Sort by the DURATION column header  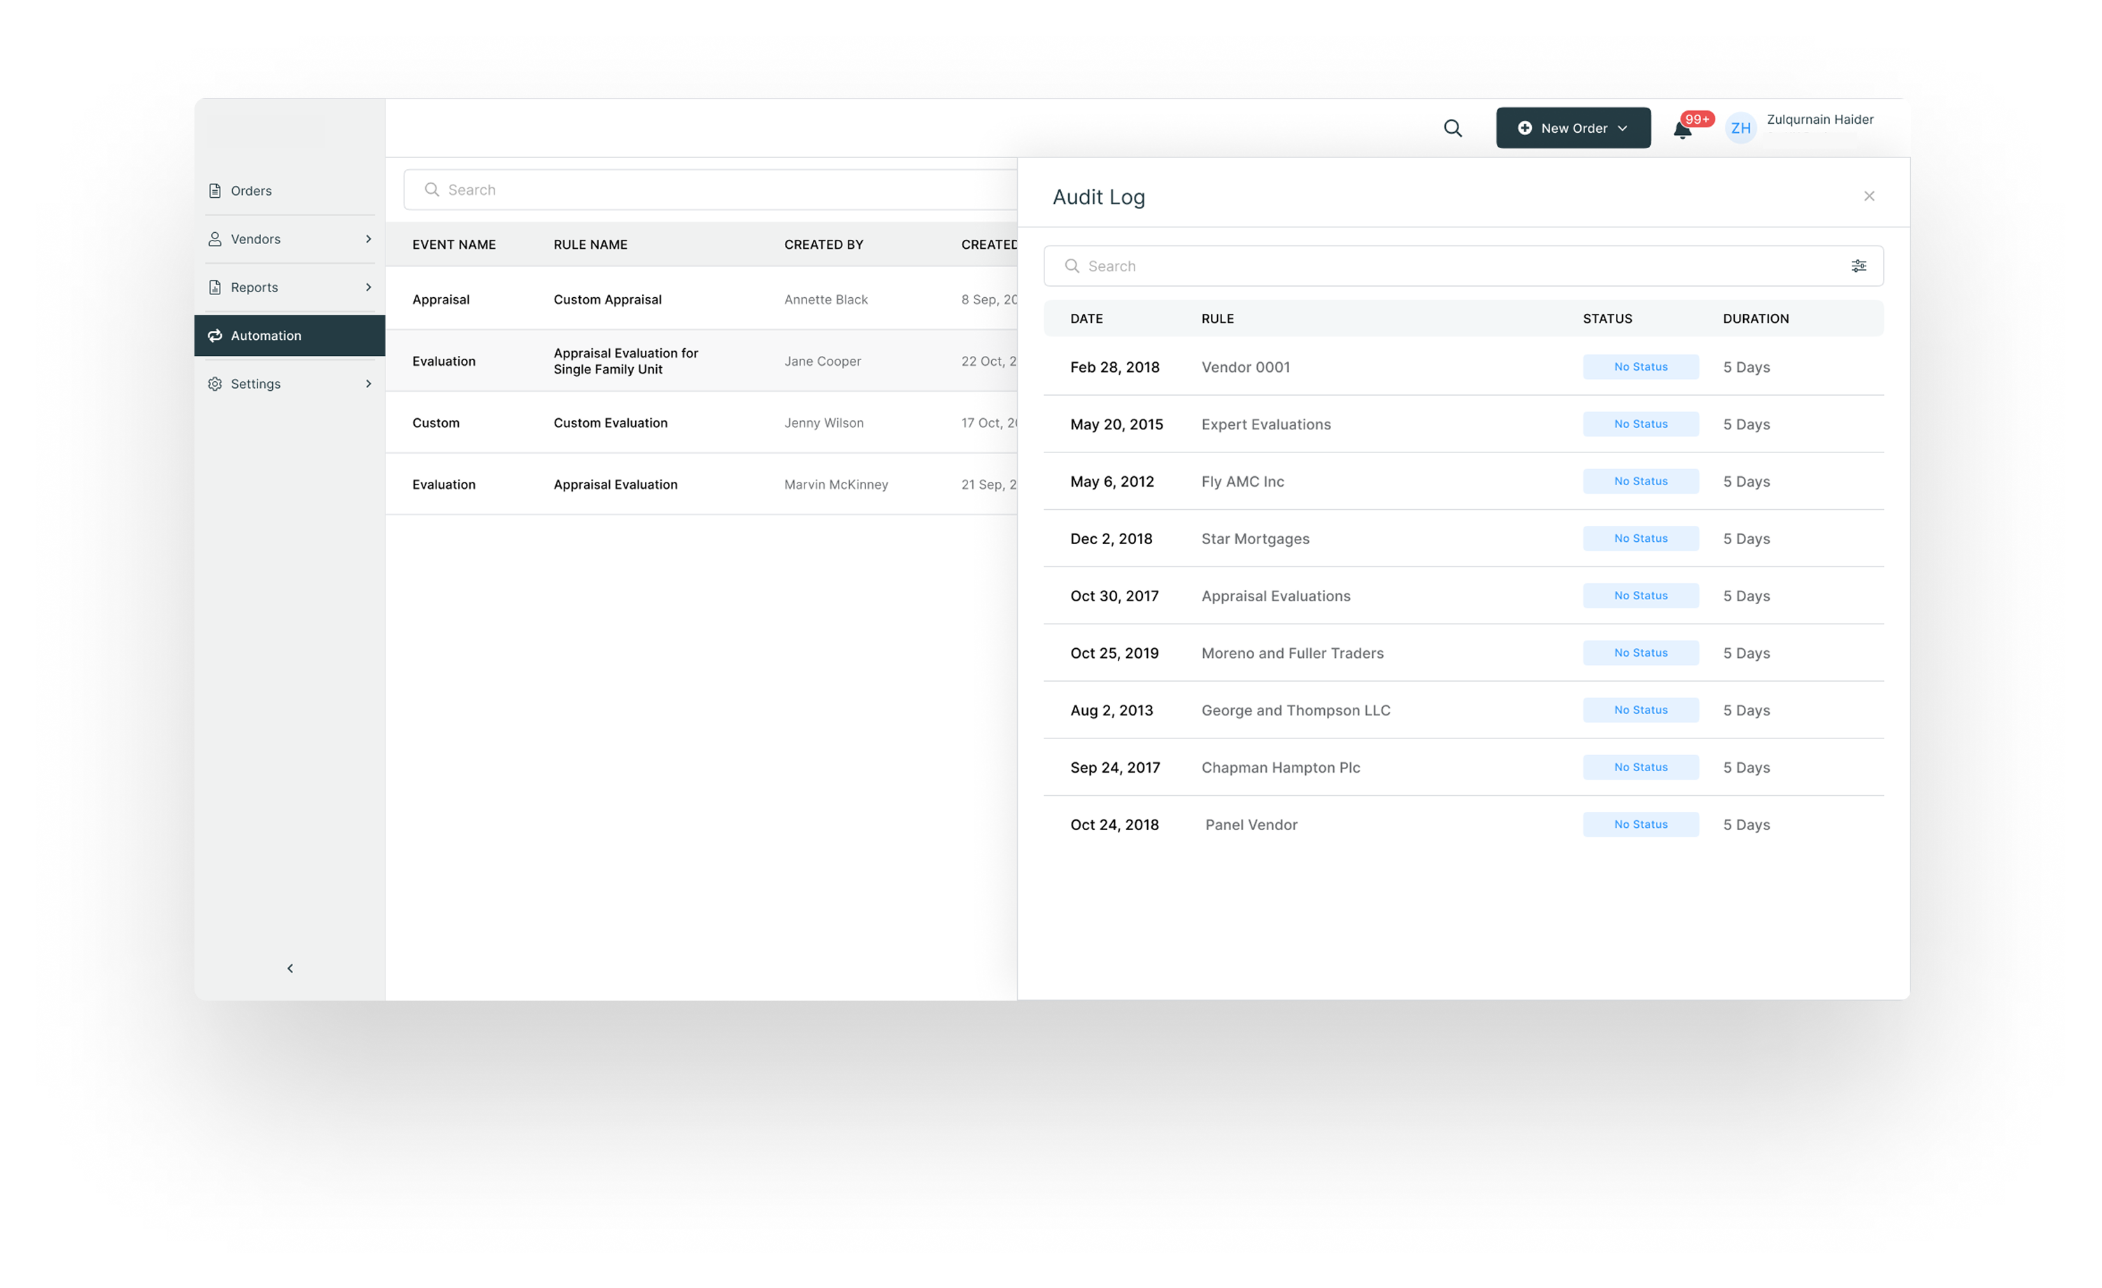click(1756, 319)
